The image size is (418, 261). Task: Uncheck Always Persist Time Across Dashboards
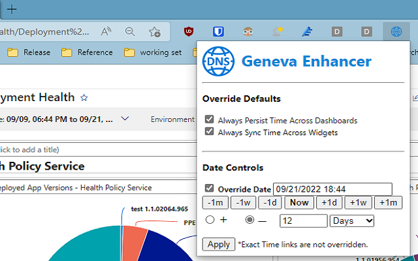tap(209, 119)
